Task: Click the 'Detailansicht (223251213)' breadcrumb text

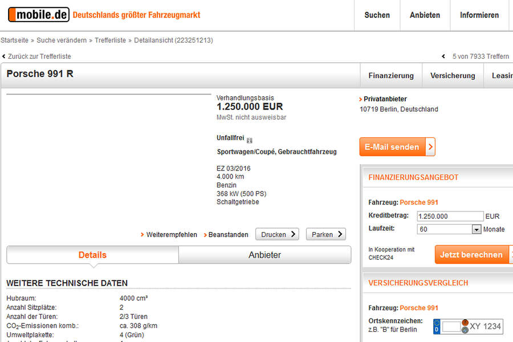Action: point(173,40)
